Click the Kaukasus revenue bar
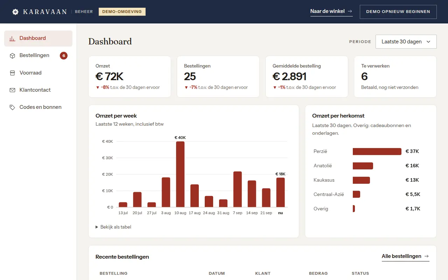The image size is (448, 280). tap(361, 180)
